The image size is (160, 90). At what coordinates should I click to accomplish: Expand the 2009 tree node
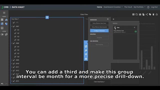click(x=12, y=60)
